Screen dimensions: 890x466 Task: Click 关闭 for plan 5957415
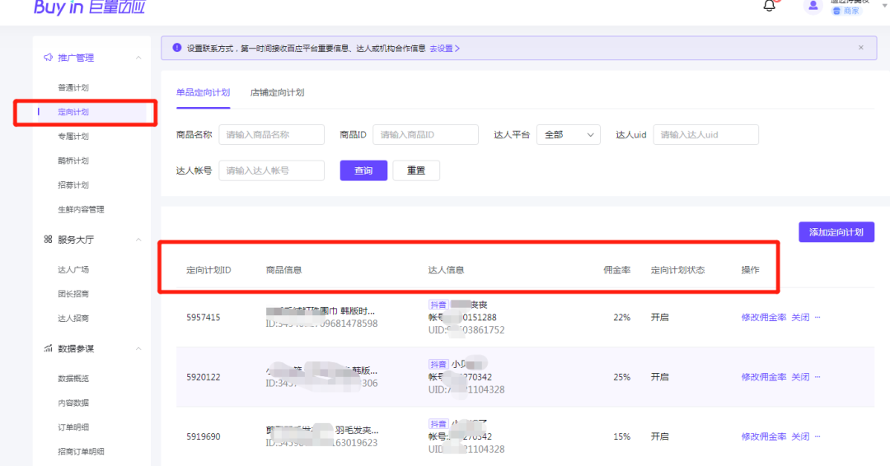[x=800, y=318]
